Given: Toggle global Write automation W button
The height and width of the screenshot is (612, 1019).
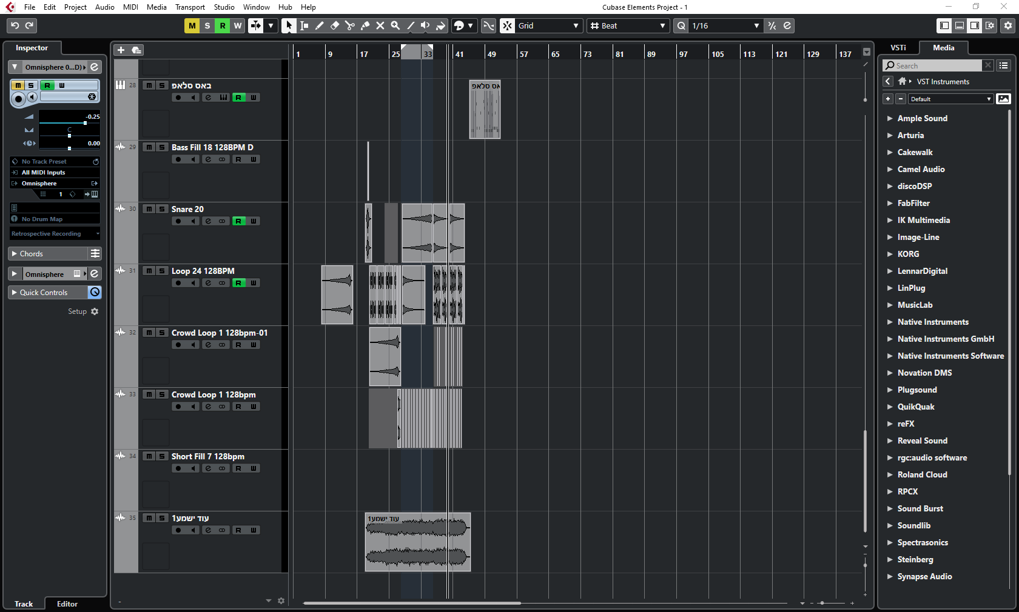Looking at the screenshot, I should 238,25.
